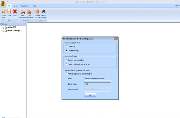Click the Online Exchange file icon in tree
The height and width of the screenshot is (118, 180).
6,31
